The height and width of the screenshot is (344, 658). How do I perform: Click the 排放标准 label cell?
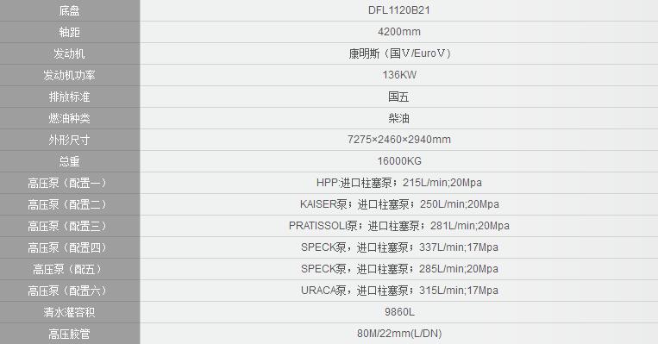point(70,97)
